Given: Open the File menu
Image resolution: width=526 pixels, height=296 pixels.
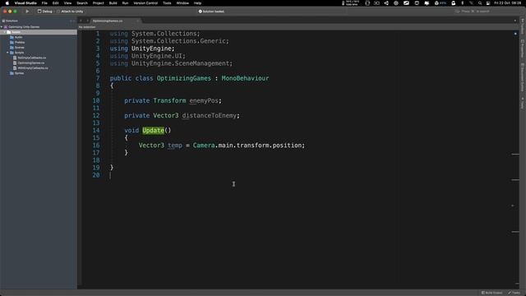Looking at the screenshot, I should click(44, 3).
